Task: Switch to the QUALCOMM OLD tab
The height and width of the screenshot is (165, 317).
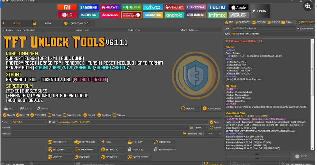Action: pyautogui.click(x=79, y=24)
